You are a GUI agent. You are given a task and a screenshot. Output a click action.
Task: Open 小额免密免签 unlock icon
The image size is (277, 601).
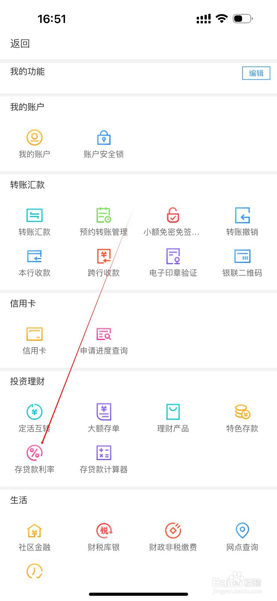pos(173,215)
